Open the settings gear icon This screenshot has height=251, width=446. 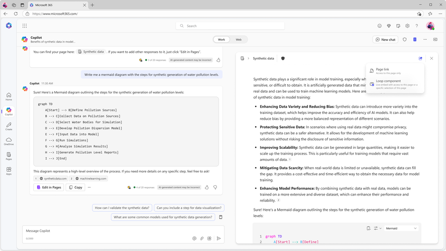tap(407, 26)
